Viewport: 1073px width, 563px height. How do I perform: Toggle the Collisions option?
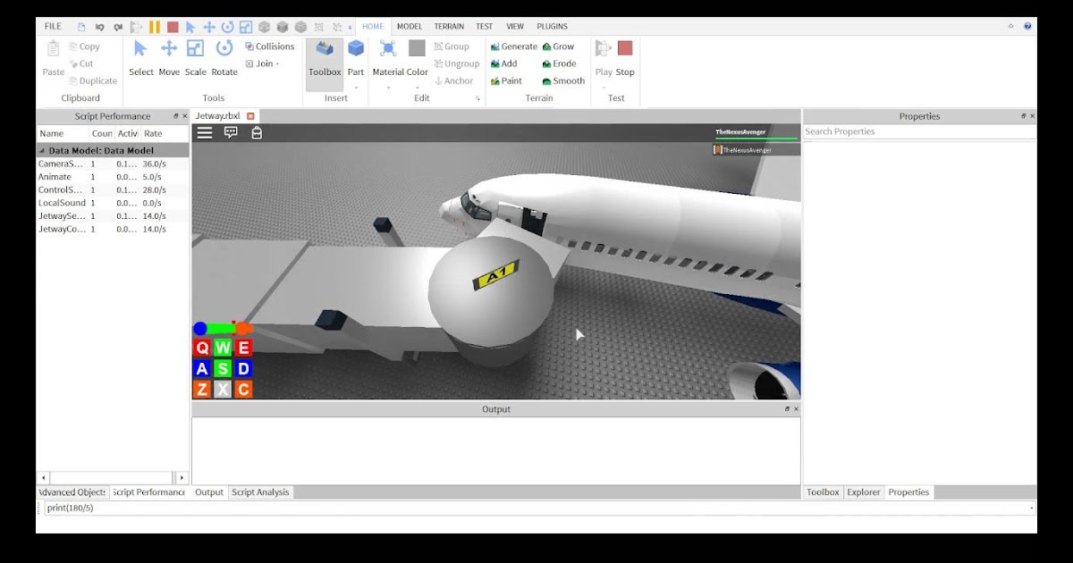click(x=270, y=46)
